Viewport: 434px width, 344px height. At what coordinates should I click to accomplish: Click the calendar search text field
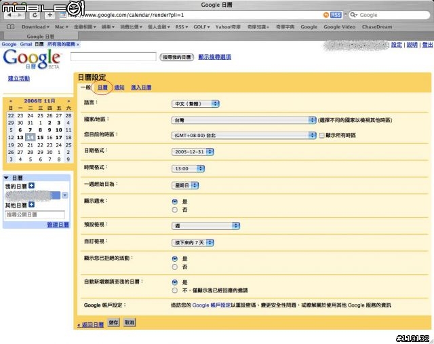pyautogui.click(x=113, y=57)
